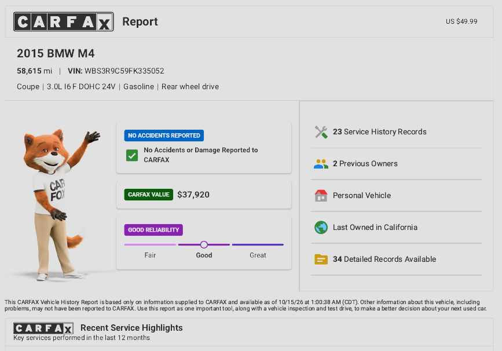Click the globe icon for last owned location

pos(321,228)
